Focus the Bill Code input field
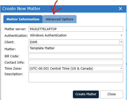Image resolution: width=127 pixels, height=100 pixels. tap(76, 56)
